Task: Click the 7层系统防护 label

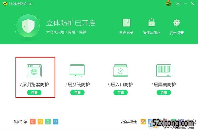Action: tap(77, 85)
